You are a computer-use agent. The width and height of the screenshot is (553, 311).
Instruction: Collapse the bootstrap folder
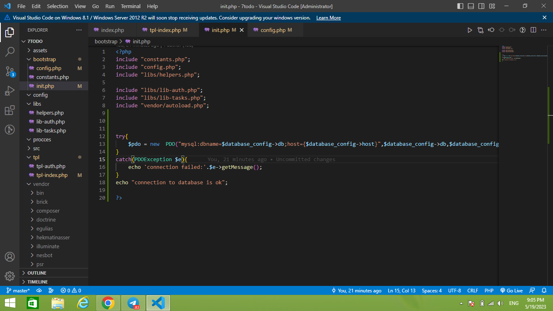54,59
